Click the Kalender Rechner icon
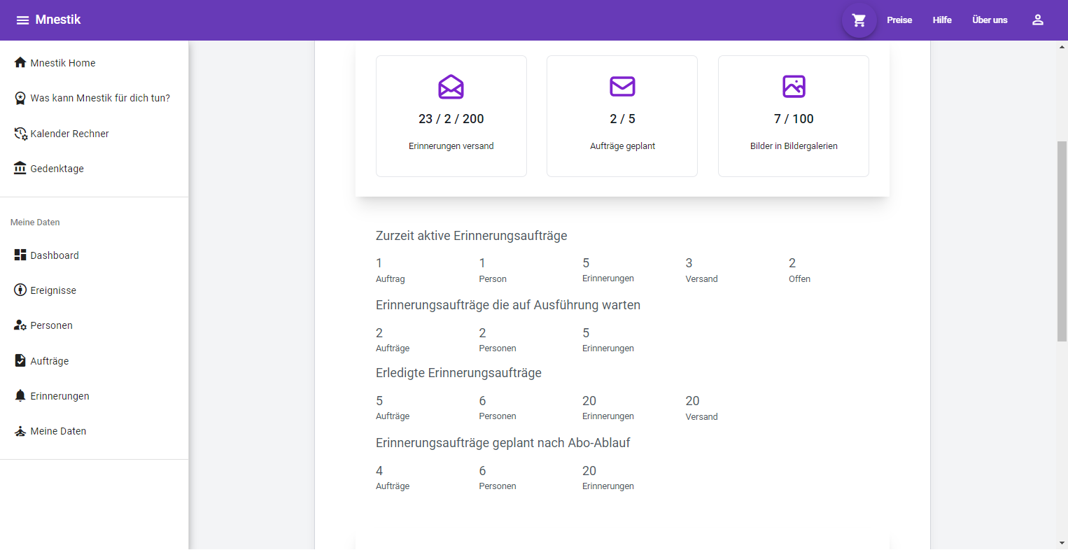Screen dimensions: 1068x550 [20, 134]
